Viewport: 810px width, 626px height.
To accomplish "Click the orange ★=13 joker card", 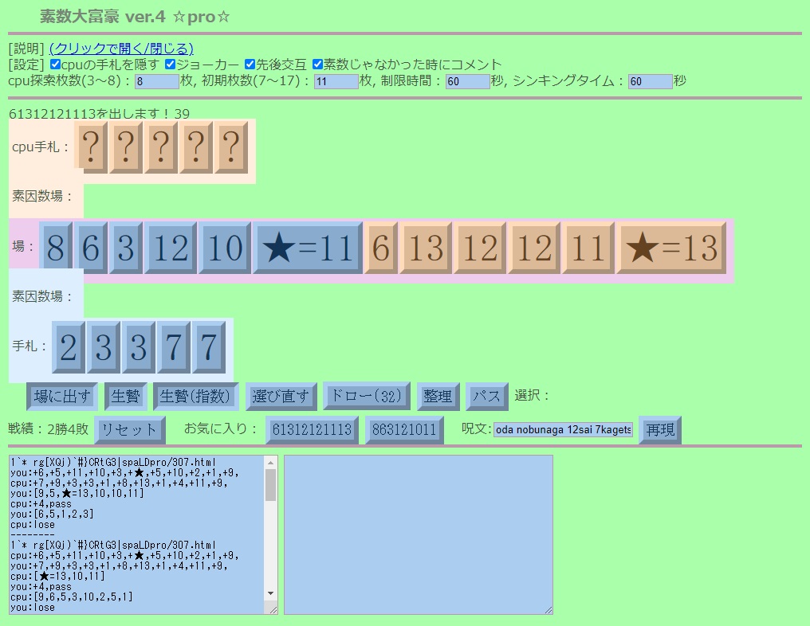I will coord(671,248).
